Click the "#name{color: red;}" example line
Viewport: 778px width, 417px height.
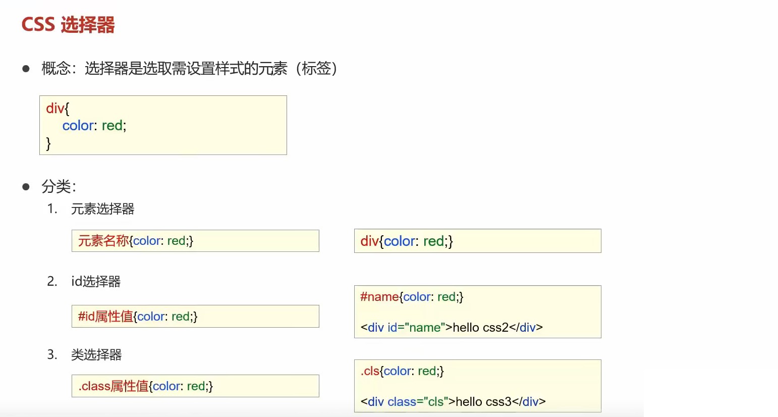coord(412,297)
